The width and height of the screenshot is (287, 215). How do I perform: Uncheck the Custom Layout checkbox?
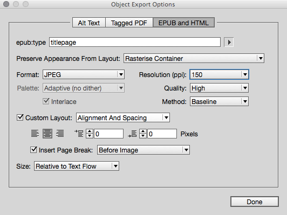click(20, 117)
